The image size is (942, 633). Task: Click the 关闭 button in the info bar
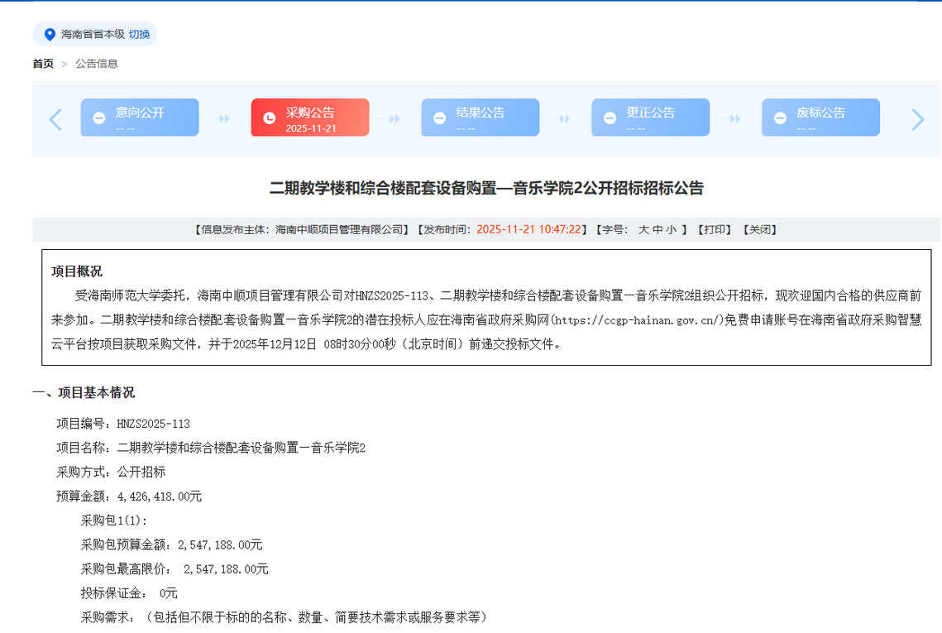click(759, 230)
